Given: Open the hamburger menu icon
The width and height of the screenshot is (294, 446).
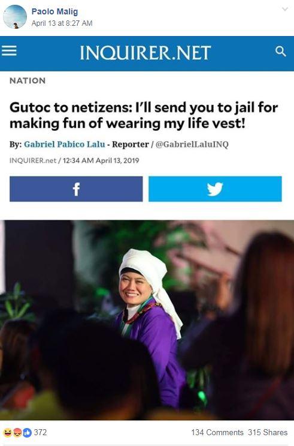Looking at the screenshot, I should pos(9,51).
